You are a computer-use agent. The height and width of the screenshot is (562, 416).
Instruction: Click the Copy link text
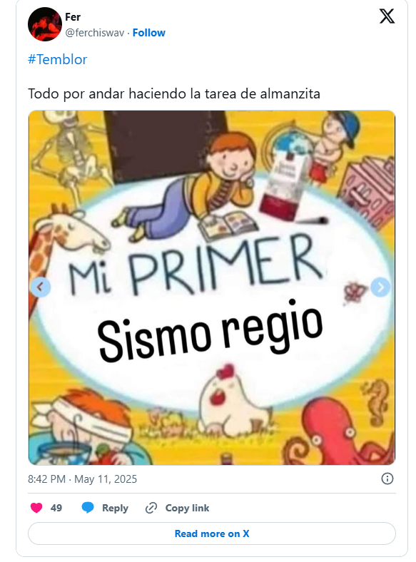[187, 508]
